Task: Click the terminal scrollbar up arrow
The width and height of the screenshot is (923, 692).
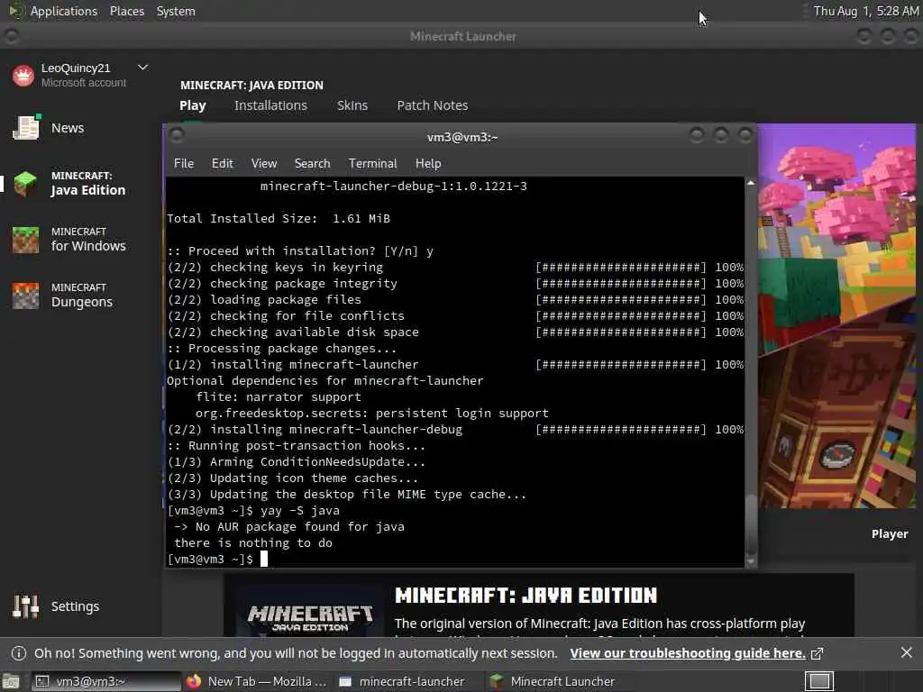Action: 751,183
